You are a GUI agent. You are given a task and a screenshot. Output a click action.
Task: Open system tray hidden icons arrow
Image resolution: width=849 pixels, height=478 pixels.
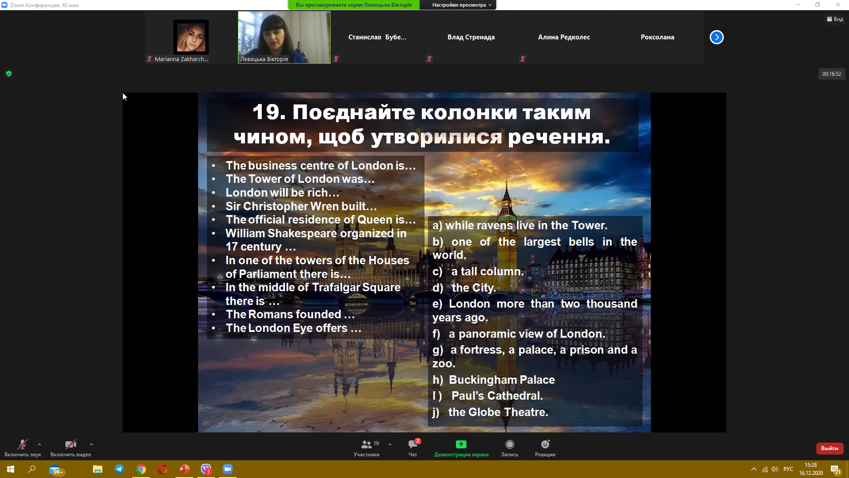[x=753, y=469]
